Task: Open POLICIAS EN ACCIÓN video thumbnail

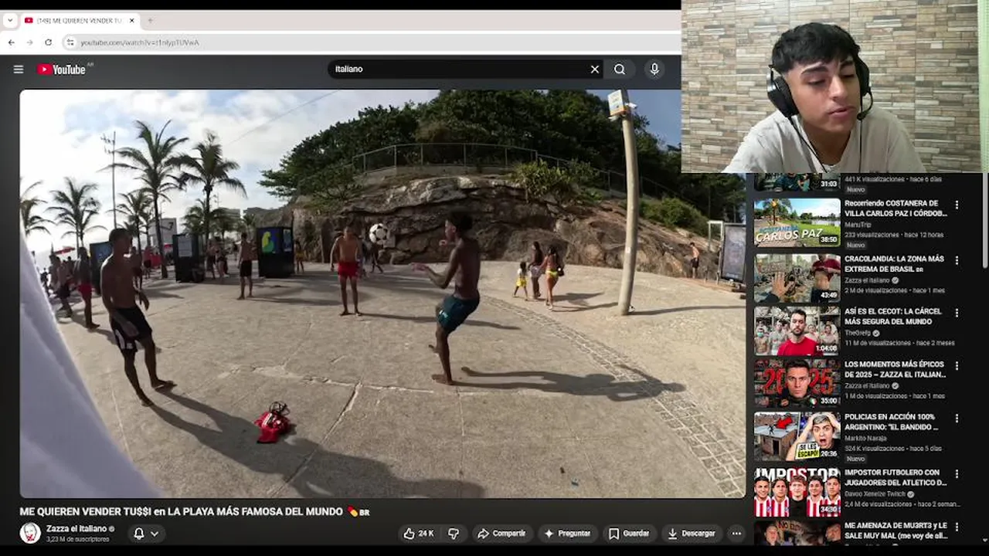Action: [x=797, y=436]
